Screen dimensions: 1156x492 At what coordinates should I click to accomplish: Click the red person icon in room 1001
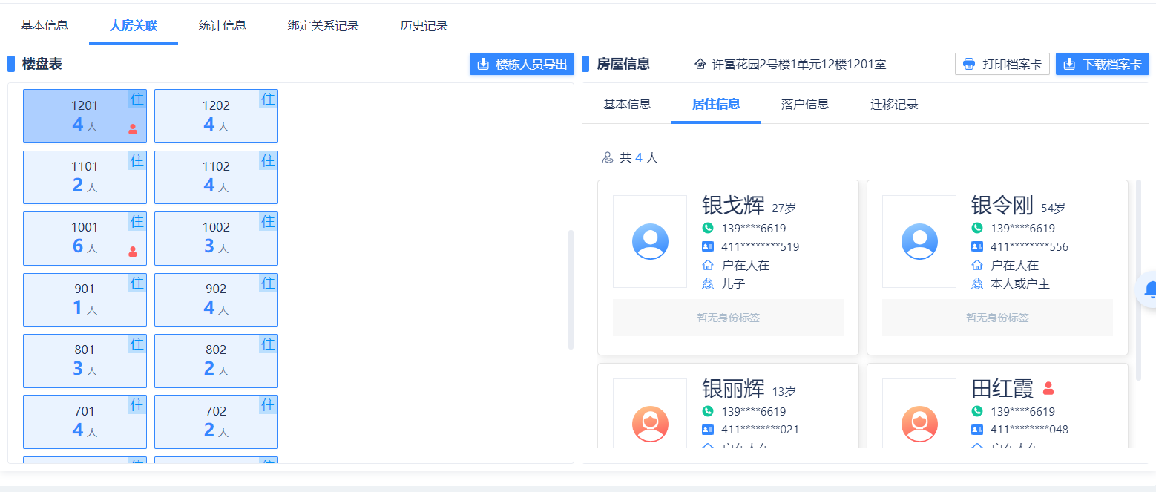133,252
